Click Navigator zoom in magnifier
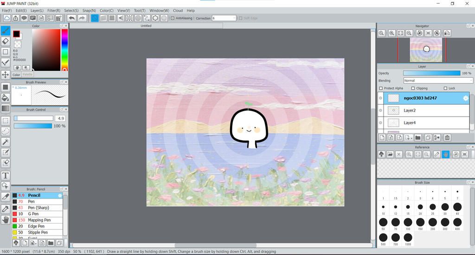The height and width of the screenshot is (255, 475). coord(392,33)
